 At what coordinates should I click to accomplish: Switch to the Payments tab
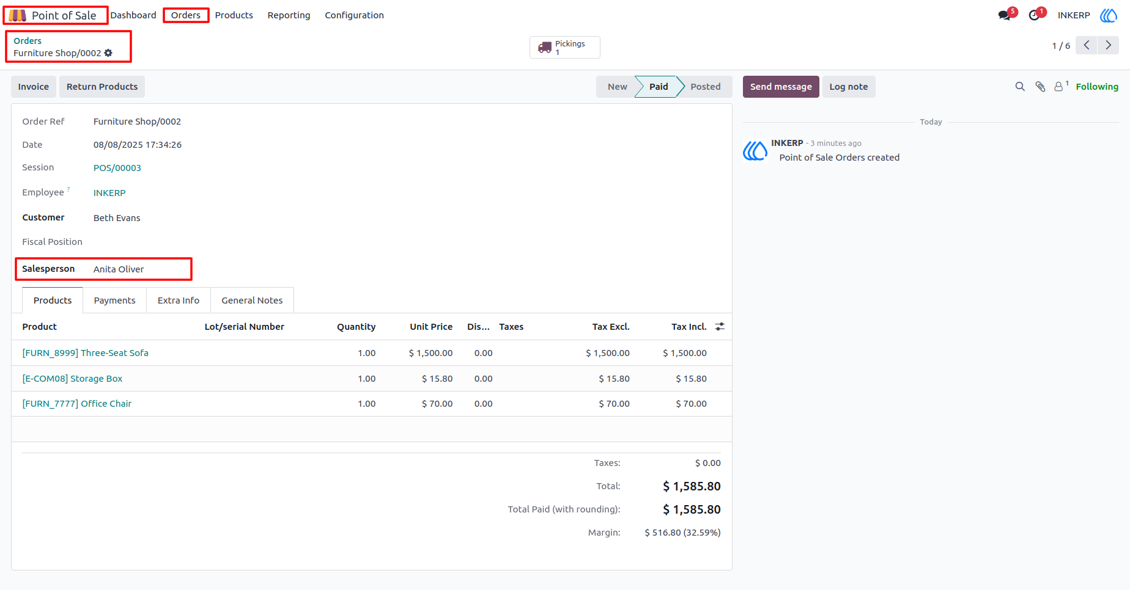[115, 300]
